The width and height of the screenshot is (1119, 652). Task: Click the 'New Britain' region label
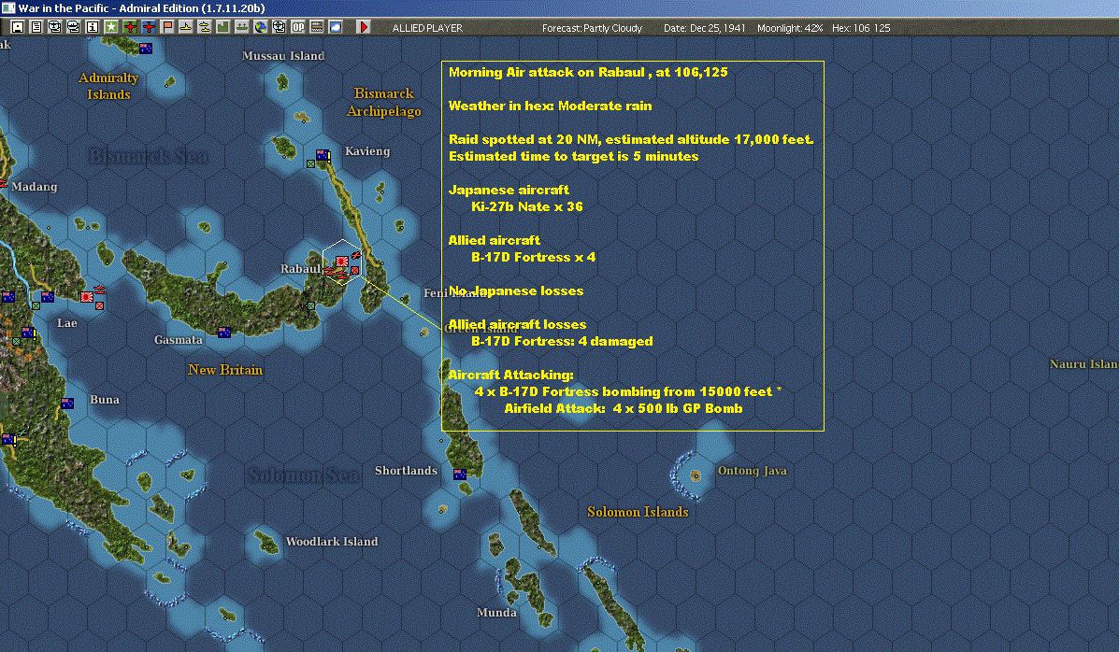[225, 370]
